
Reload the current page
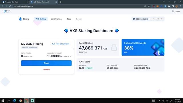(x=10, y=6)
